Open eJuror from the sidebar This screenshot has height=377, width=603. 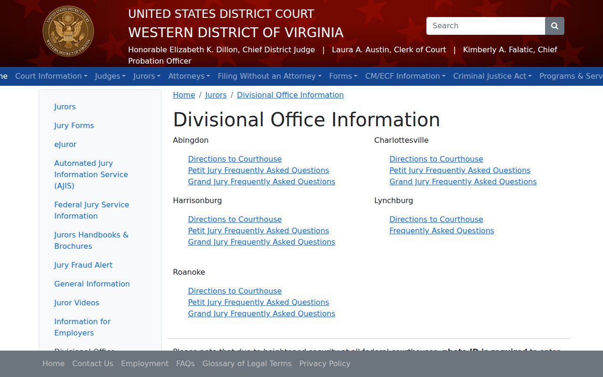click(65, 144)
